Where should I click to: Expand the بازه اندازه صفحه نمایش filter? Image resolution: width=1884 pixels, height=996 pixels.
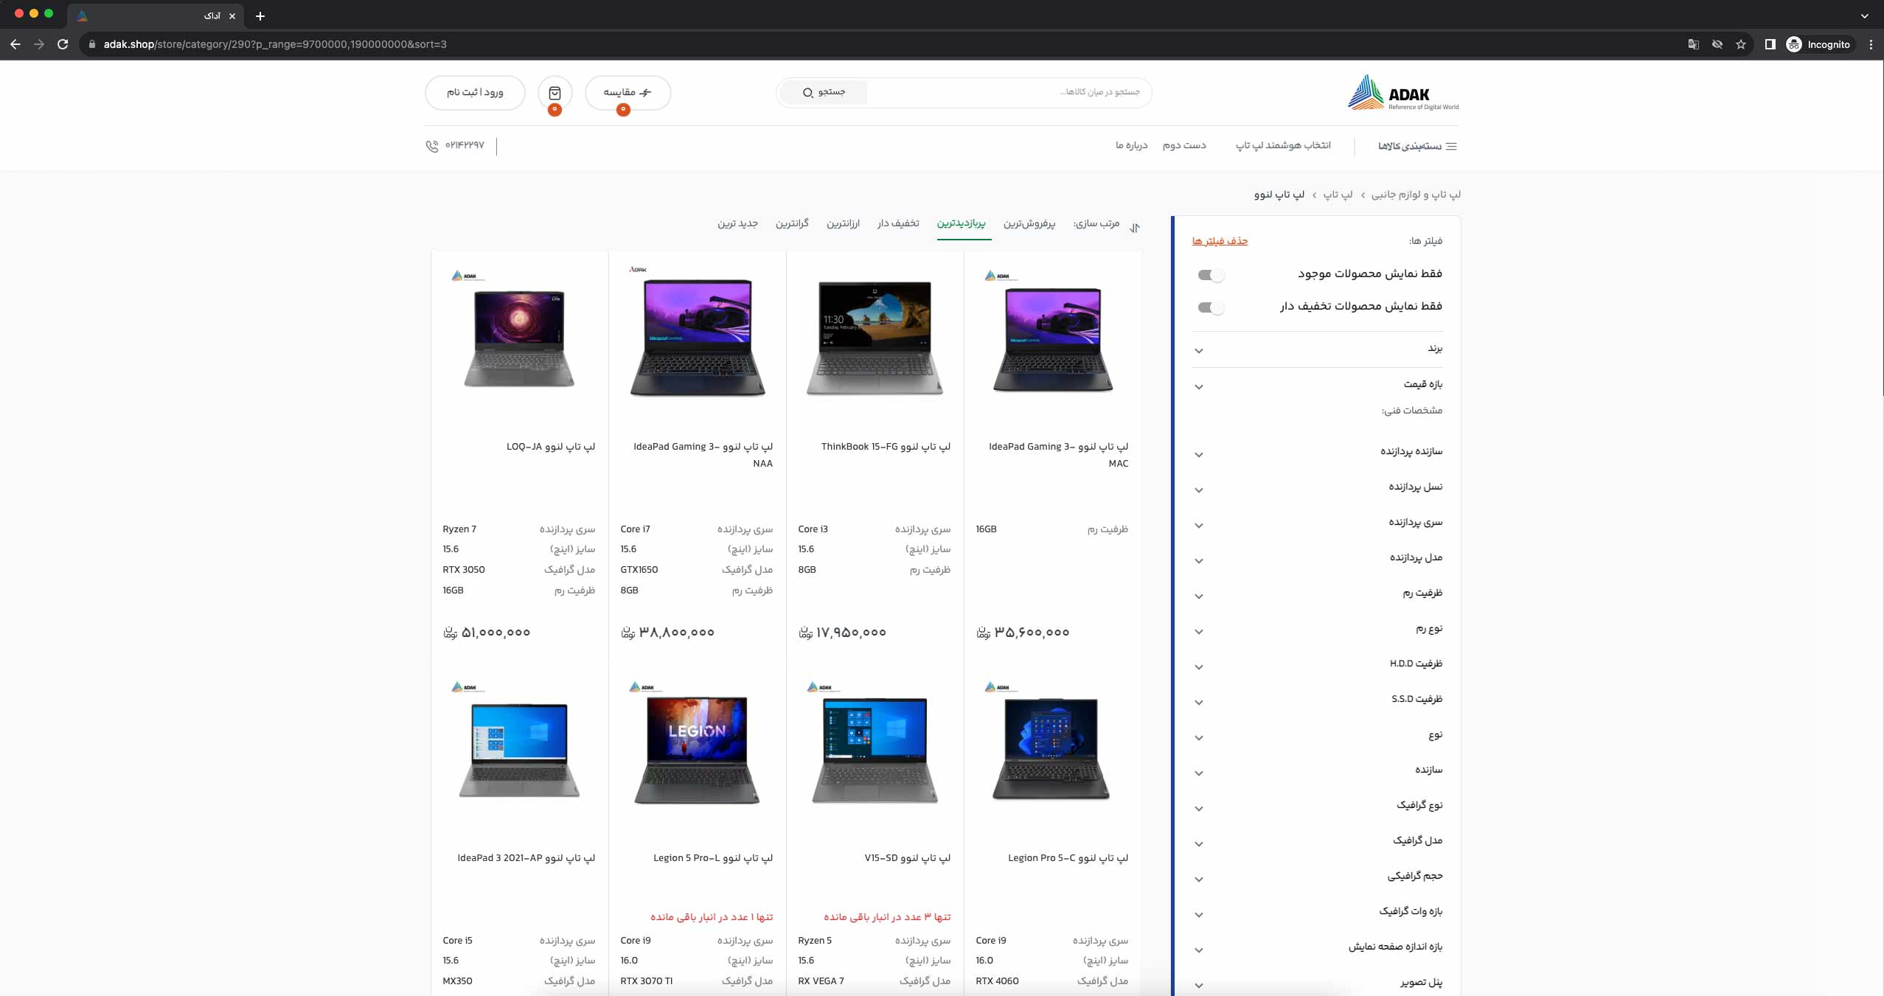1318,948
